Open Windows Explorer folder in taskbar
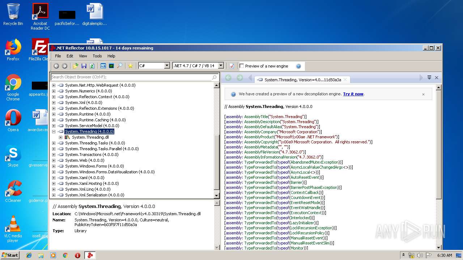The height and width of the screenshot is (260, 463). point(41,255)
